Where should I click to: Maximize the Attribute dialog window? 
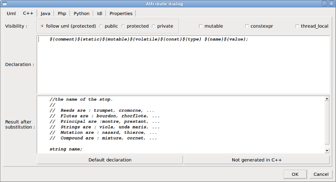click(x=324, y=4)
